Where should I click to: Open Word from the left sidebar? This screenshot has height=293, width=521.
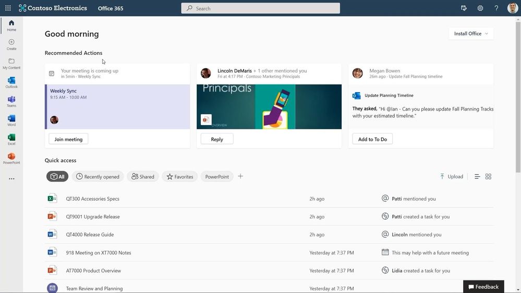(x=11, y=120)
